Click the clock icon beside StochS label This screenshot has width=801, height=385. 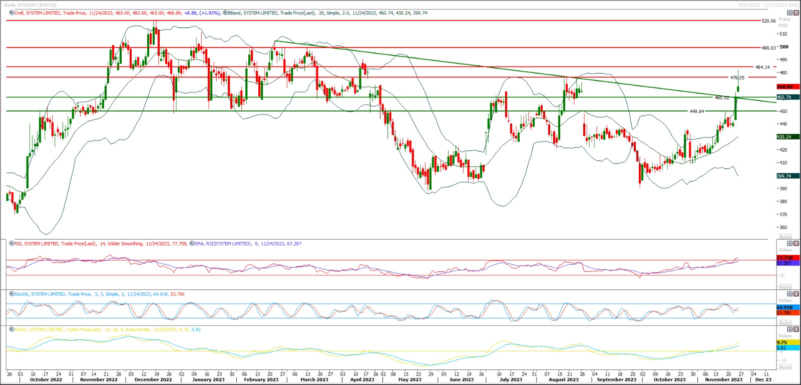click(12, 294)
